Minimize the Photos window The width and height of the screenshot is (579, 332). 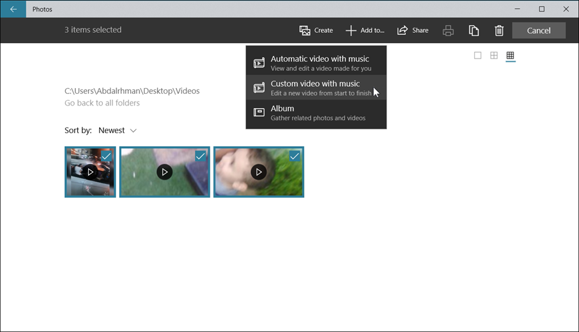517,9
